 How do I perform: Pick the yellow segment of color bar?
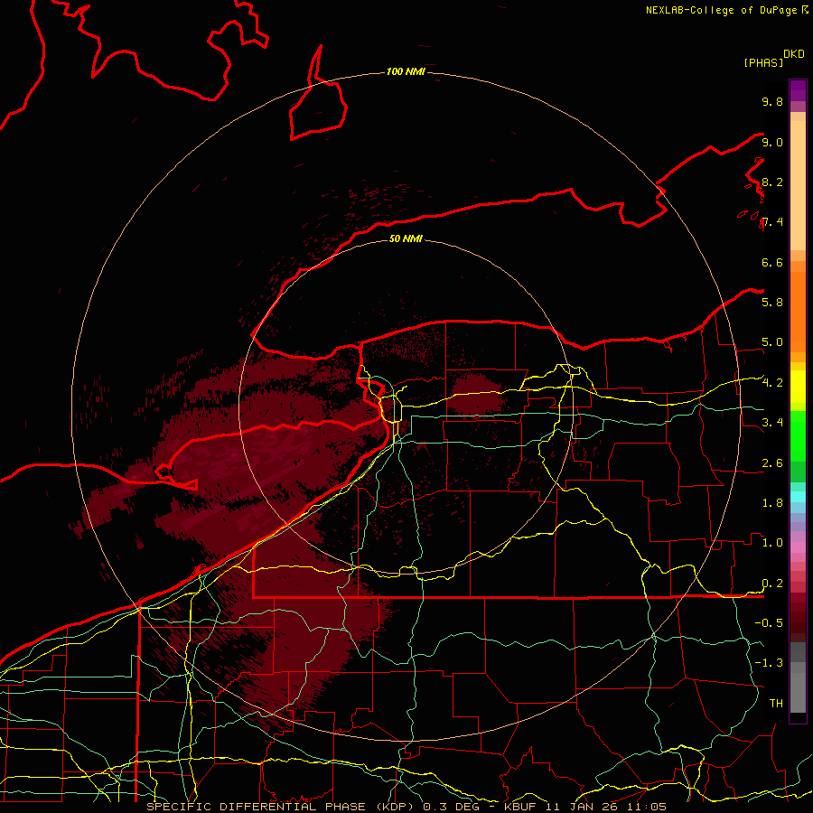(798, 387)
